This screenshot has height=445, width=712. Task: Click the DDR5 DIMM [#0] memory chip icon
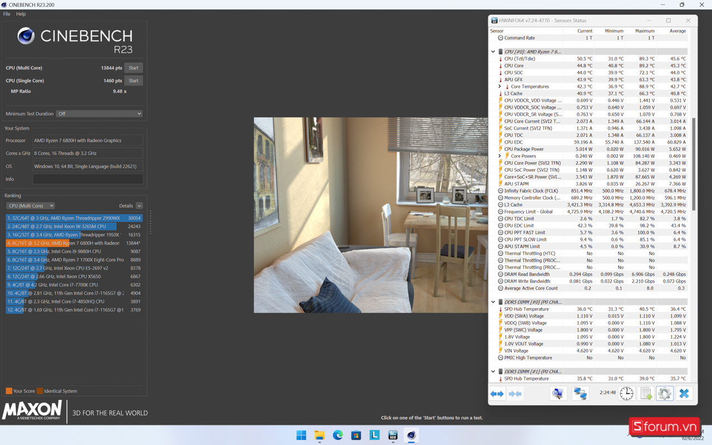coord(501,302)
